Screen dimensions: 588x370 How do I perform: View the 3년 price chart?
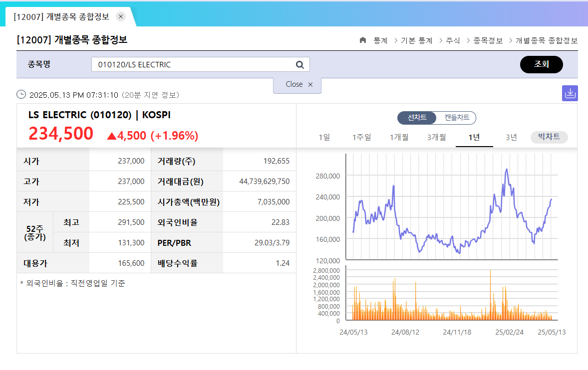(511, 137)
